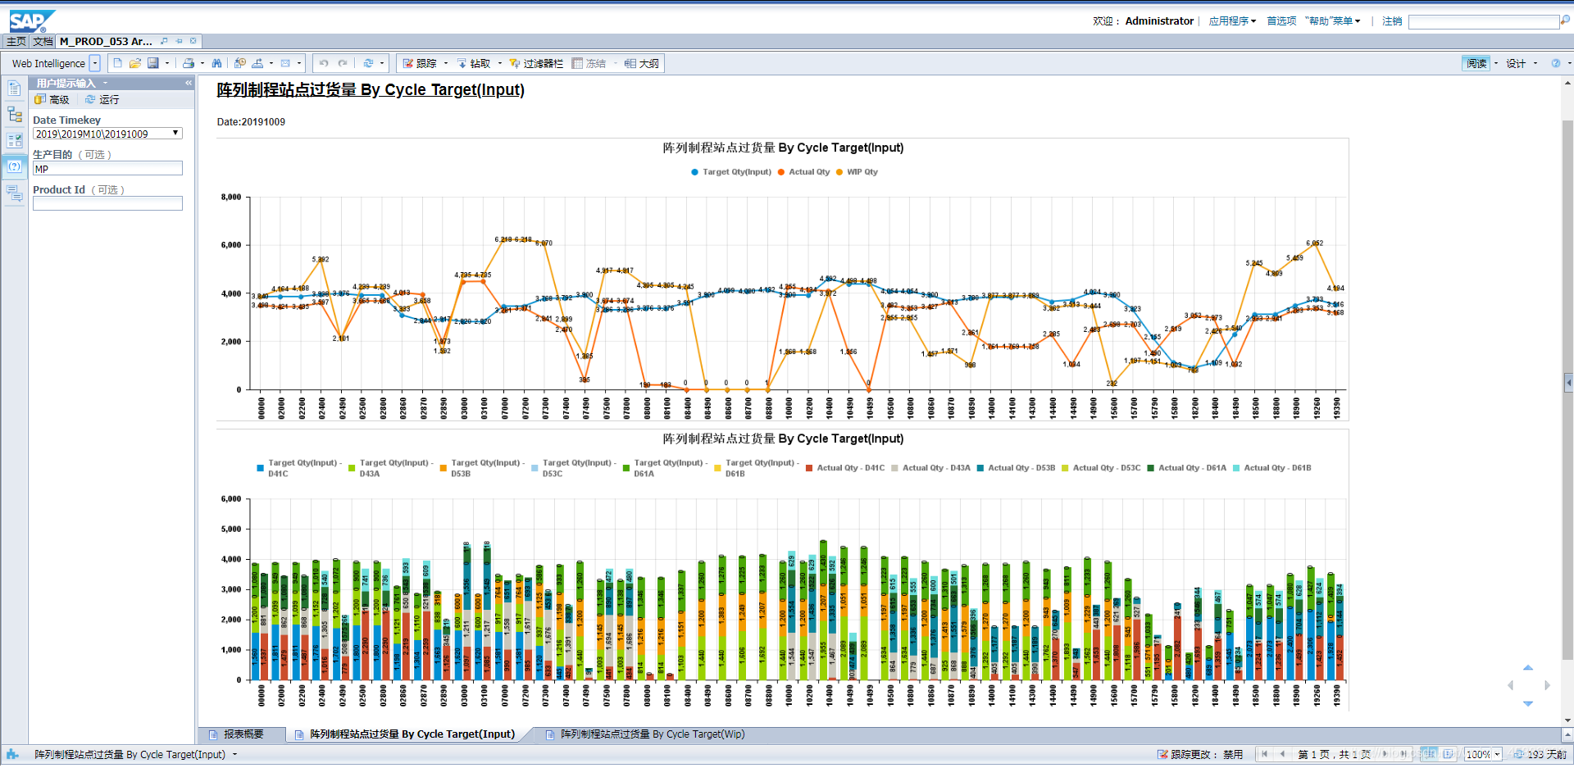Screen dimensions: 1574x768
Task: Expand the Export options arrow
Action: tap(272, 63)
